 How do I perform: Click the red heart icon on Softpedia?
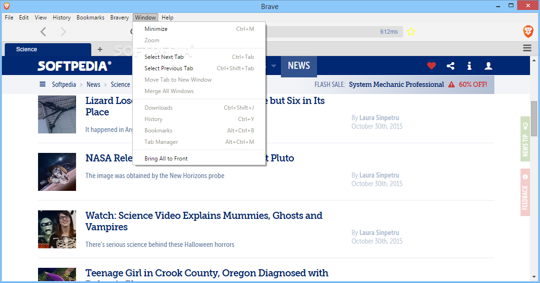point(432,66)
